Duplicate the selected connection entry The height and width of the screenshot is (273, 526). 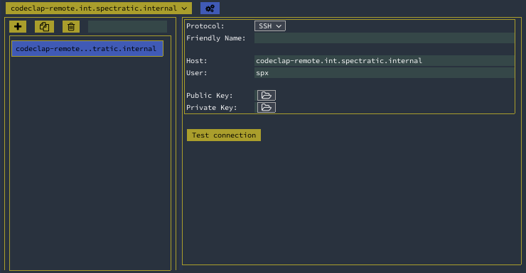pos(44,27)
